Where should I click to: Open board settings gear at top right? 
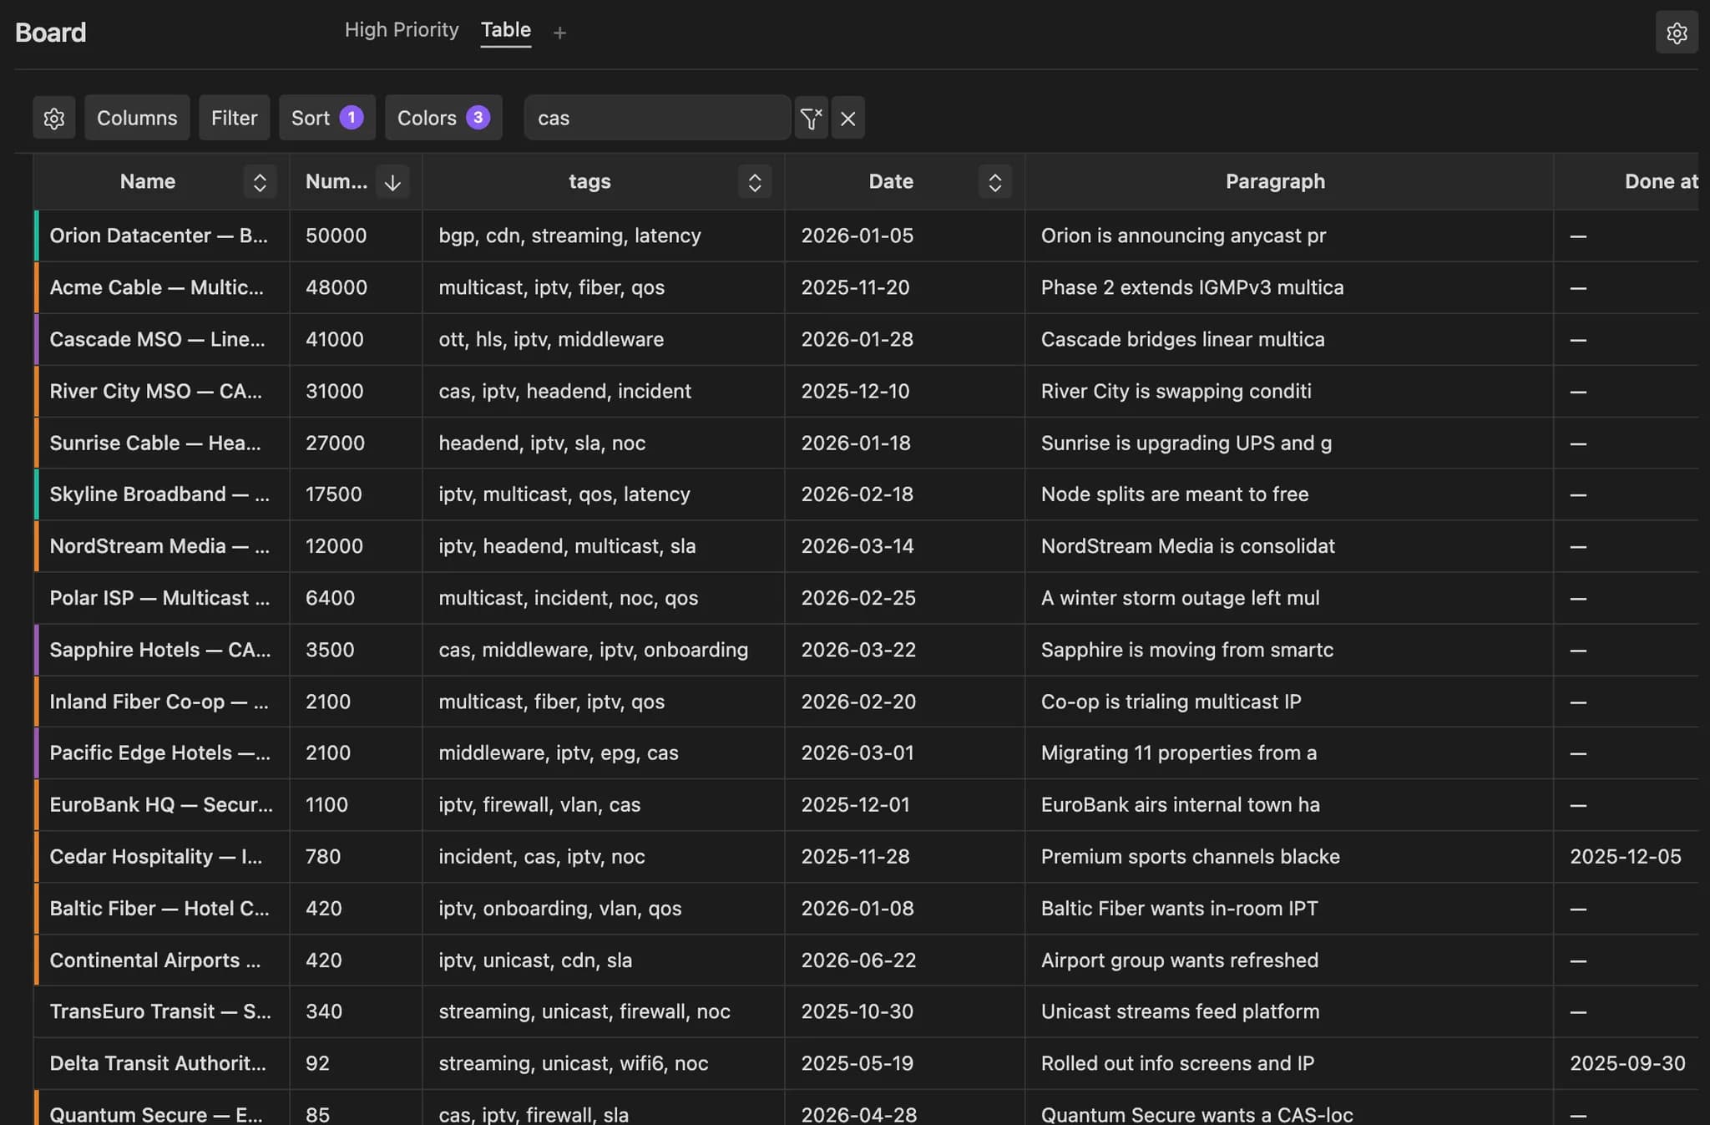(x=1677, y=33)
